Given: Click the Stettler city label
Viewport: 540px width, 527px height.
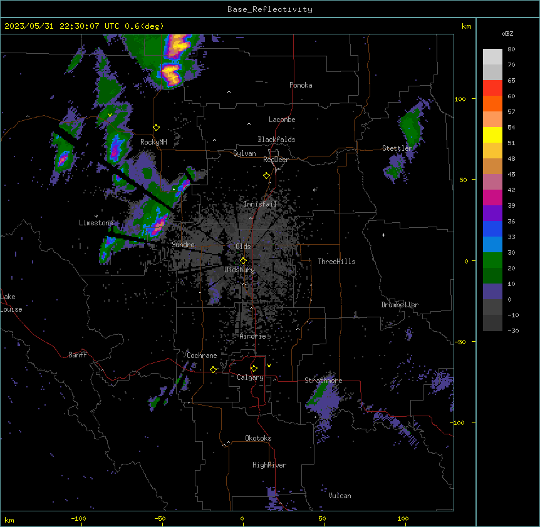Looking at the screenshot, I should [x=397, y=148].
